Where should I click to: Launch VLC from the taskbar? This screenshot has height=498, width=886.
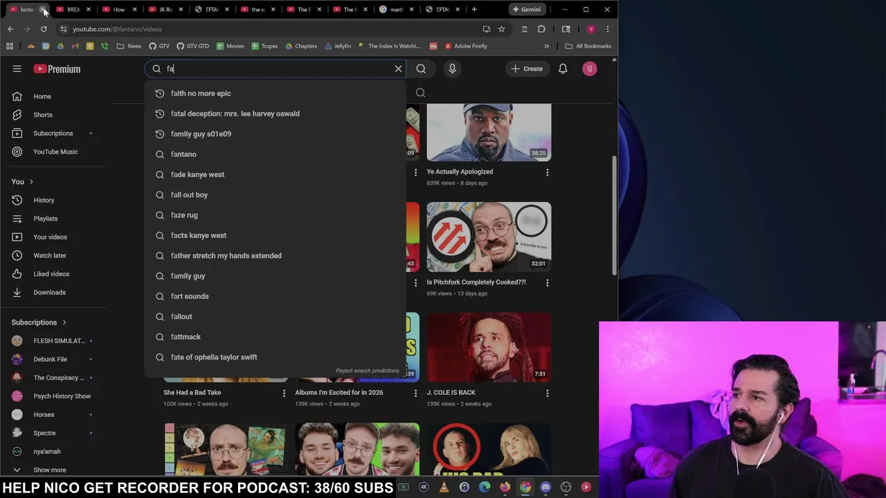(444, 487)
